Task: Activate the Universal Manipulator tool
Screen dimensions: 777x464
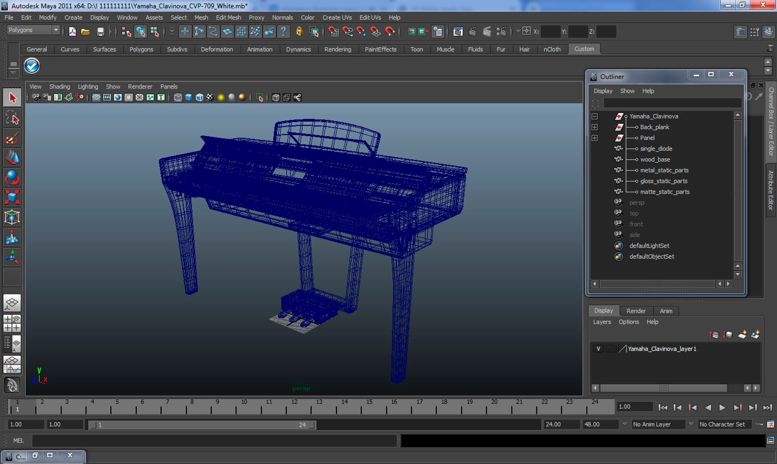Action: point(12,217)
